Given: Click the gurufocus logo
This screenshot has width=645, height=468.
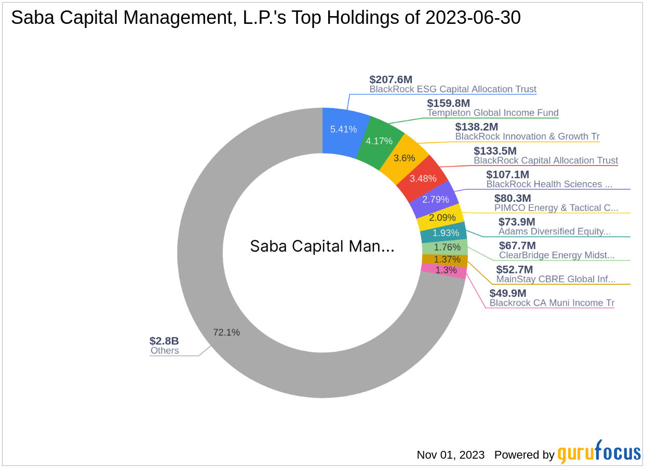Looking at the screenshot, I should [599, 452].
